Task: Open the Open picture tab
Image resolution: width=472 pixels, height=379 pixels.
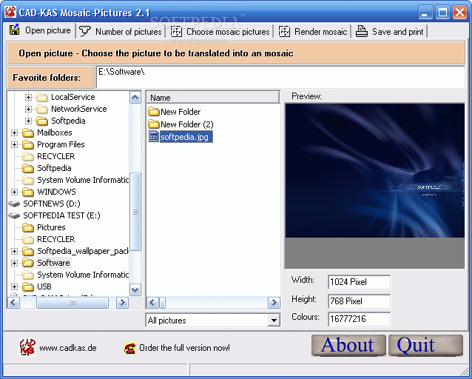Action: 40,31
